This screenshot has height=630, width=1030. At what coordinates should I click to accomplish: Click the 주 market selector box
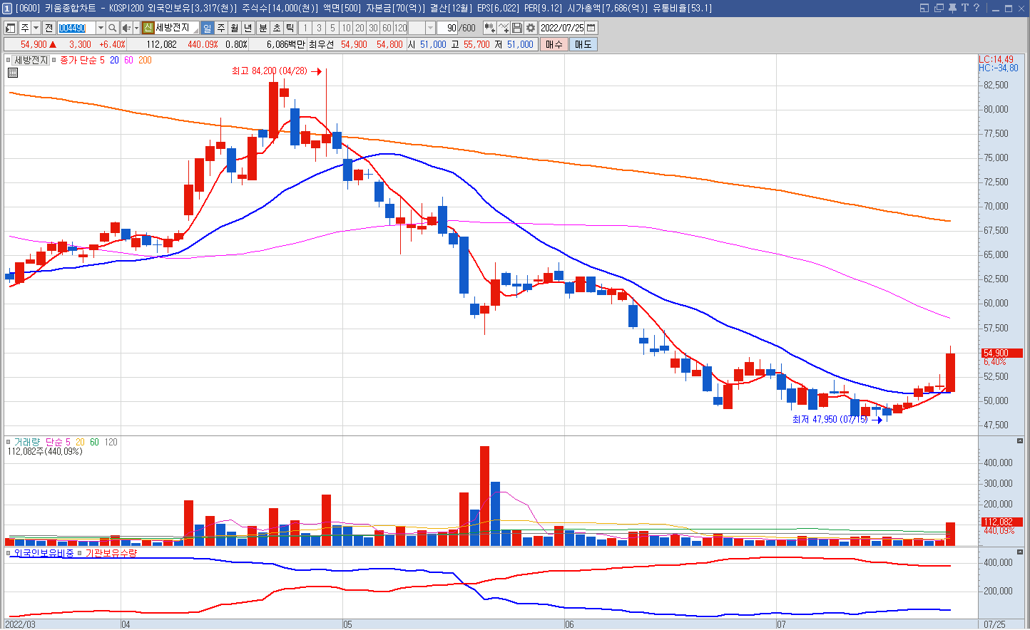pyautogui.click(x=25, y=28)
